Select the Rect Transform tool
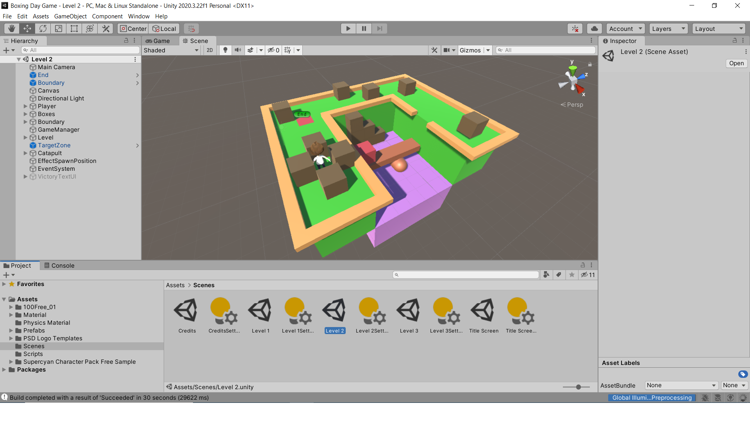Image resolution: width=750 pixels, height=422 pixels. [x=74, y=28]
